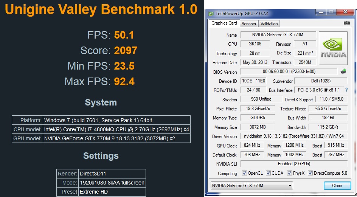Toggle the DirectCompute 5.0 checkbox
Viewport: 357px width, 197px height.
310,173
